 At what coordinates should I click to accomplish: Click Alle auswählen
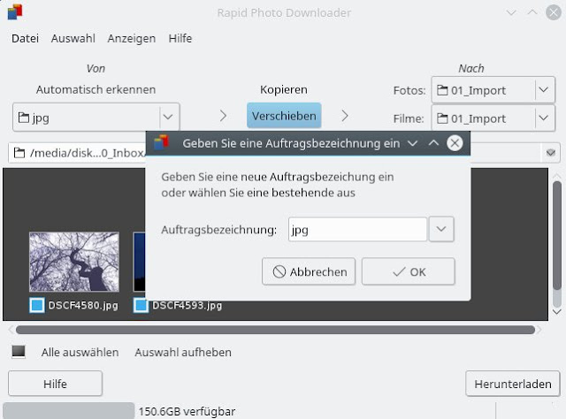click(80, 352)
